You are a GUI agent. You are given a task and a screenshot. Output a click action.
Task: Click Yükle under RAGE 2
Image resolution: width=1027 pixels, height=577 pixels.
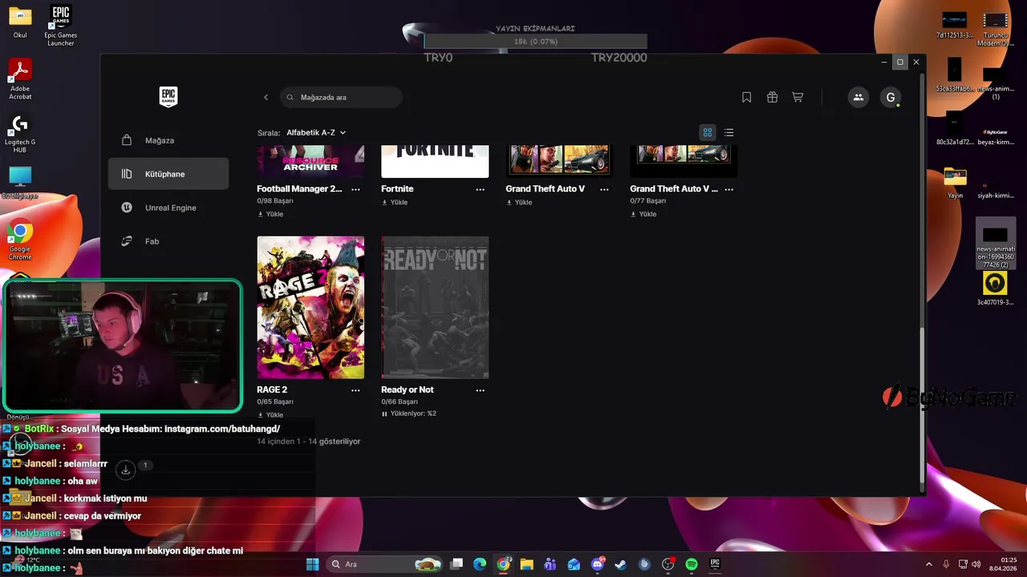[x=270, y=415]
